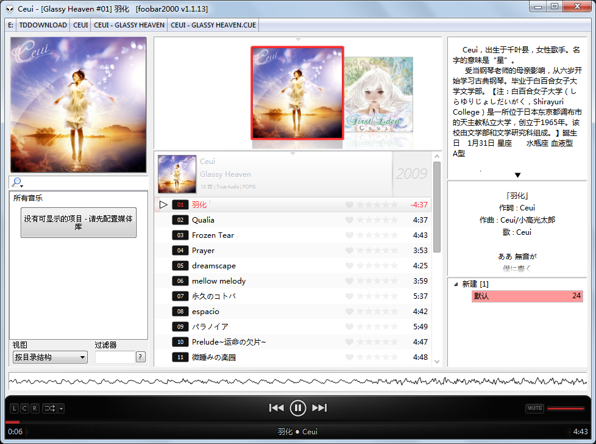Select track 羽化
This screenshot has width=596, height=444.
coord(293,205)
